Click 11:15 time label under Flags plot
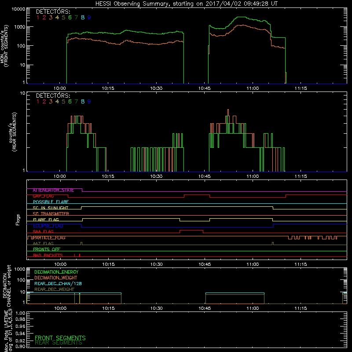Screen dimensions: 352x352 301,264
